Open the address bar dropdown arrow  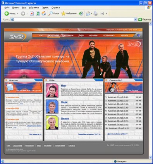[x=135, y=19]
